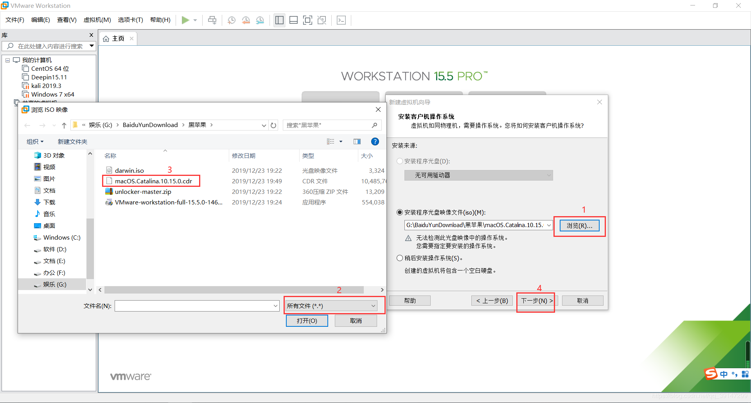751x403 pixels.
Task: Revert to the latest snapshot
Action: pyautogui.click(x=246, y=20)
